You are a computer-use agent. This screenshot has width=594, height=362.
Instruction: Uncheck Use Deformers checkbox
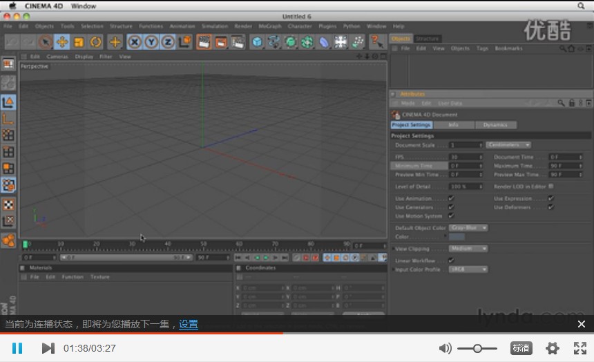(x=550, y=207)
